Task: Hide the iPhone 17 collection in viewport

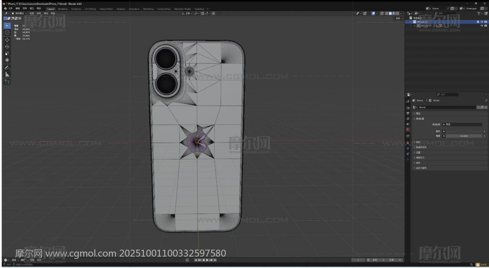Action: [482, 22]
